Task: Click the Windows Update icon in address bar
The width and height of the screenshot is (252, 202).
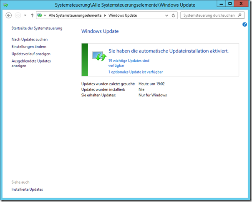Action: (40, 15)
